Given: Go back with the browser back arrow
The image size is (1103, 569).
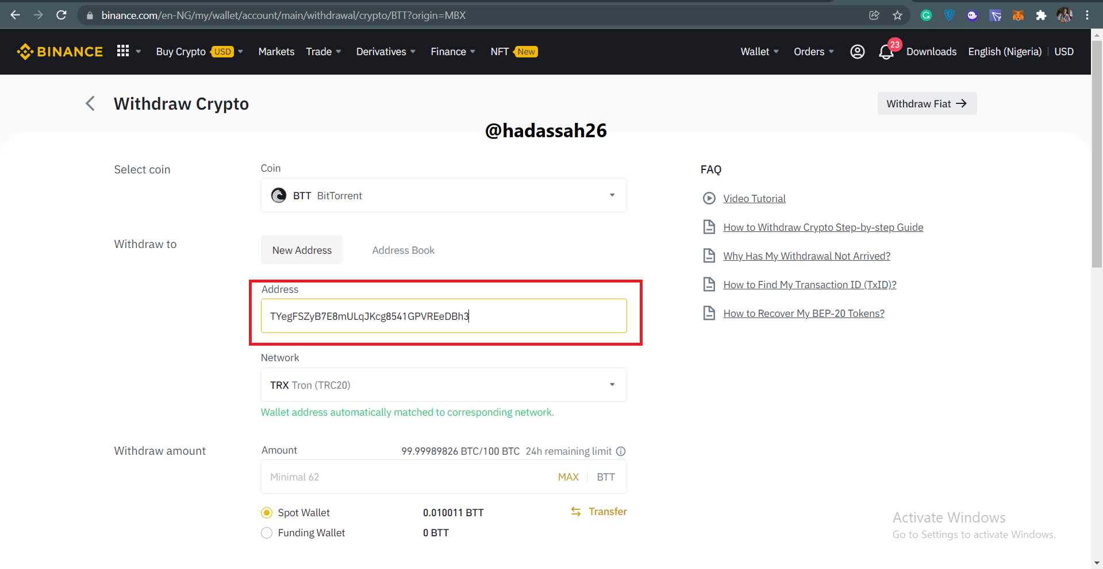Looking at the screenshot, I should coord(16,15).
